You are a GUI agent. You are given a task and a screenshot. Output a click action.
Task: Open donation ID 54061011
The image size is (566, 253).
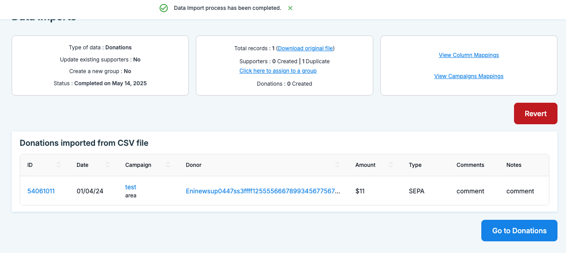click(41, 191)
